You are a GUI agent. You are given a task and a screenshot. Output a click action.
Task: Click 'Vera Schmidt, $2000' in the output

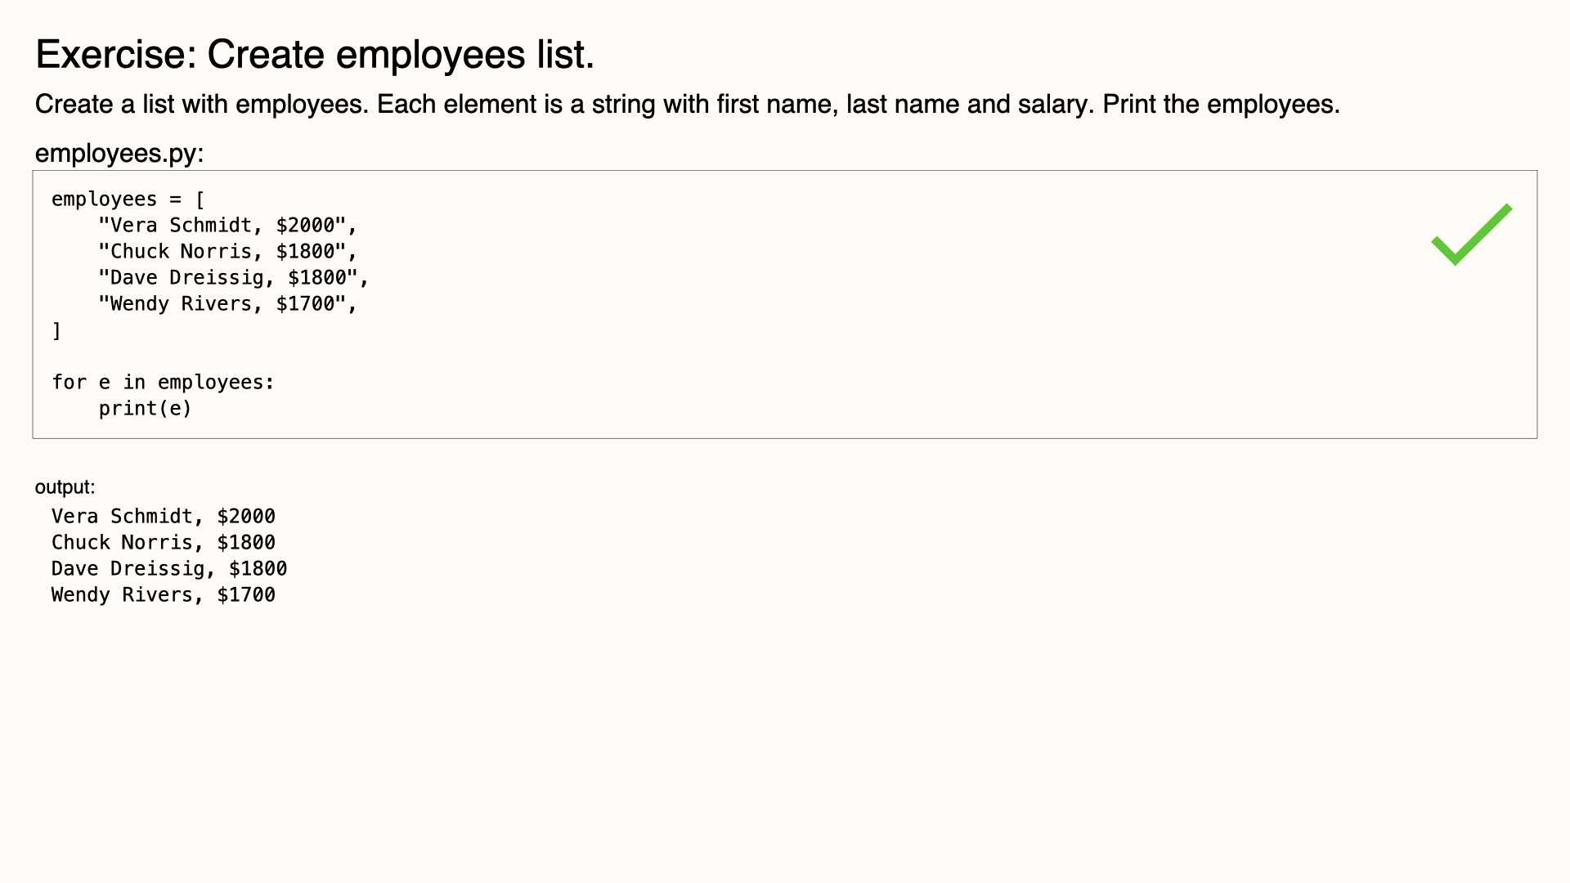164,517
